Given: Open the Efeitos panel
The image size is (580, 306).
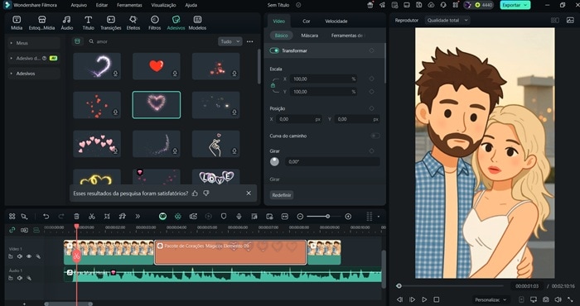Looking at the screenshot, I should (x=133, y=22).
